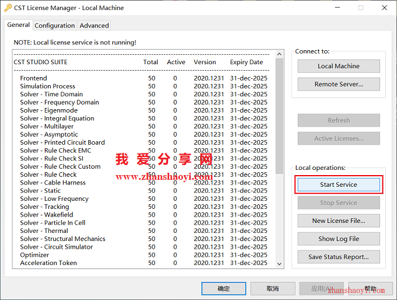Click the 帮助 help button

click(370, 288)
